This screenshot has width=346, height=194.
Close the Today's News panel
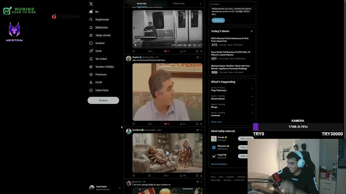(252, 31)
